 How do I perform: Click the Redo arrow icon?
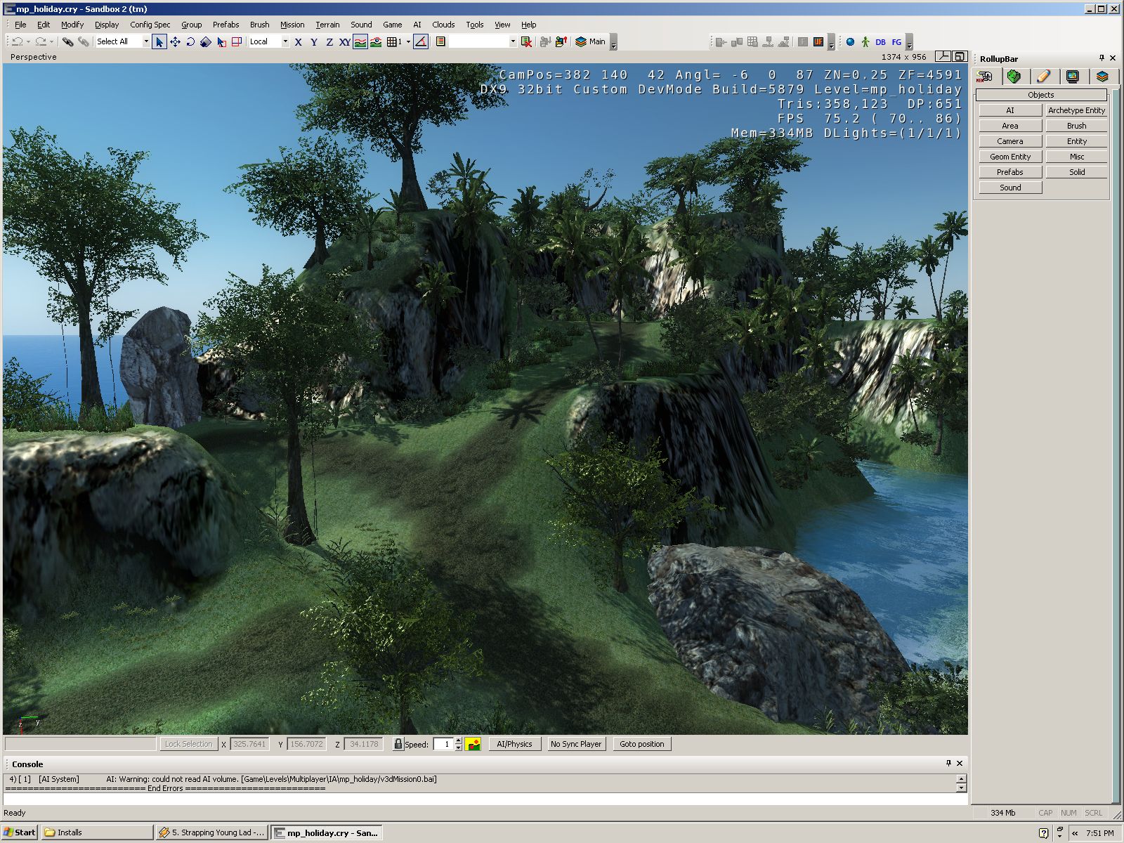point(41,41)
